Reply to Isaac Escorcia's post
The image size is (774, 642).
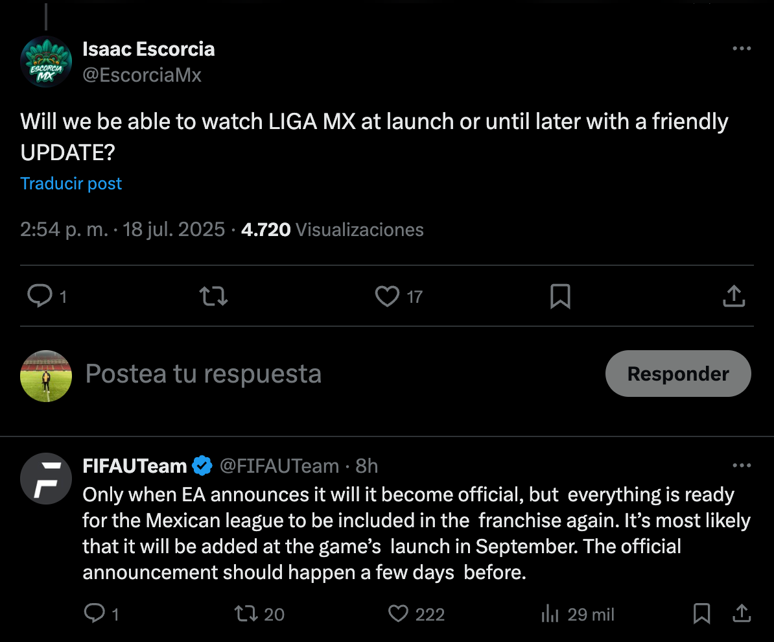(x=41, y=296)
